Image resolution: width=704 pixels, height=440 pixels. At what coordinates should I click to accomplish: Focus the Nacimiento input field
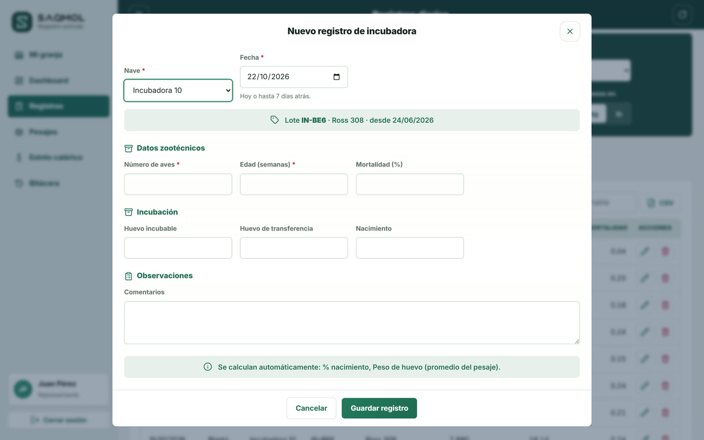pyautogui.click(x=410, y=248)
